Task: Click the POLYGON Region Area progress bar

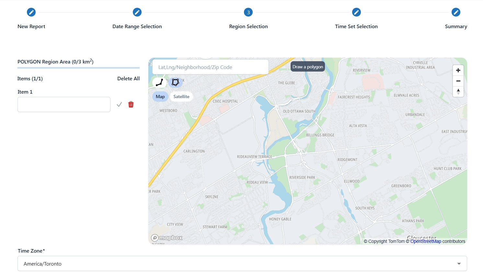Action: click(78, 68)
